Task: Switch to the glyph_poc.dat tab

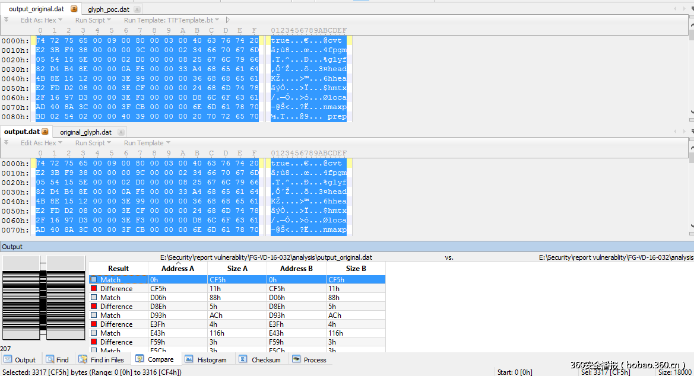Action: point(107,8)
